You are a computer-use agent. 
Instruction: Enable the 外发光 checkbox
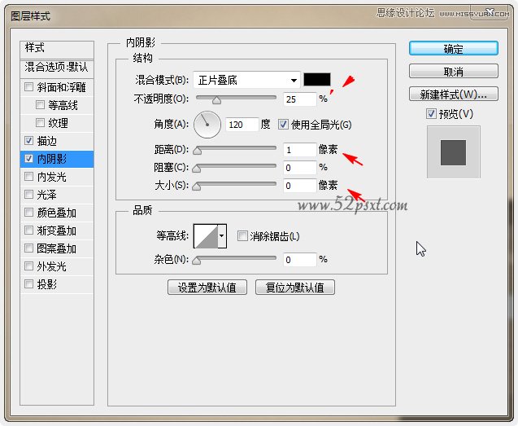29,266
